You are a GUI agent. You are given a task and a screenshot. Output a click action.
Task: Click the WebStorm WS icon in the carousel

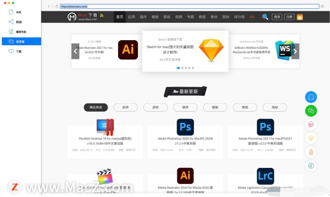285,50
